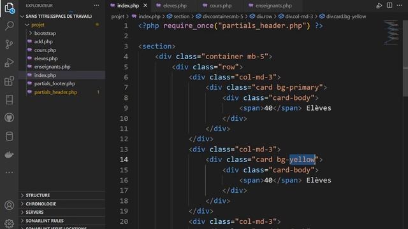Open the notebook-style activity bar icon
408x229 pixels.
coord(10,100)
